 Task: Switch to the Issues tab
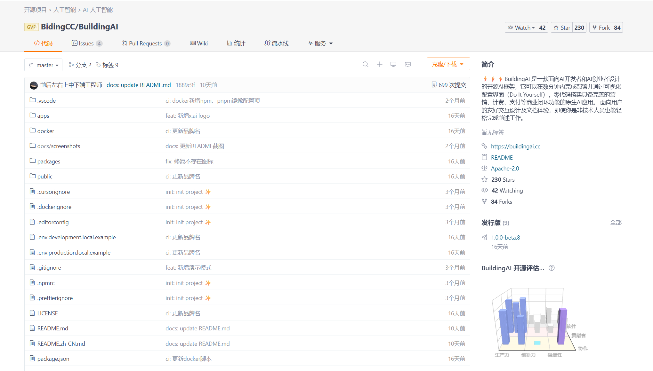[84, 43]
